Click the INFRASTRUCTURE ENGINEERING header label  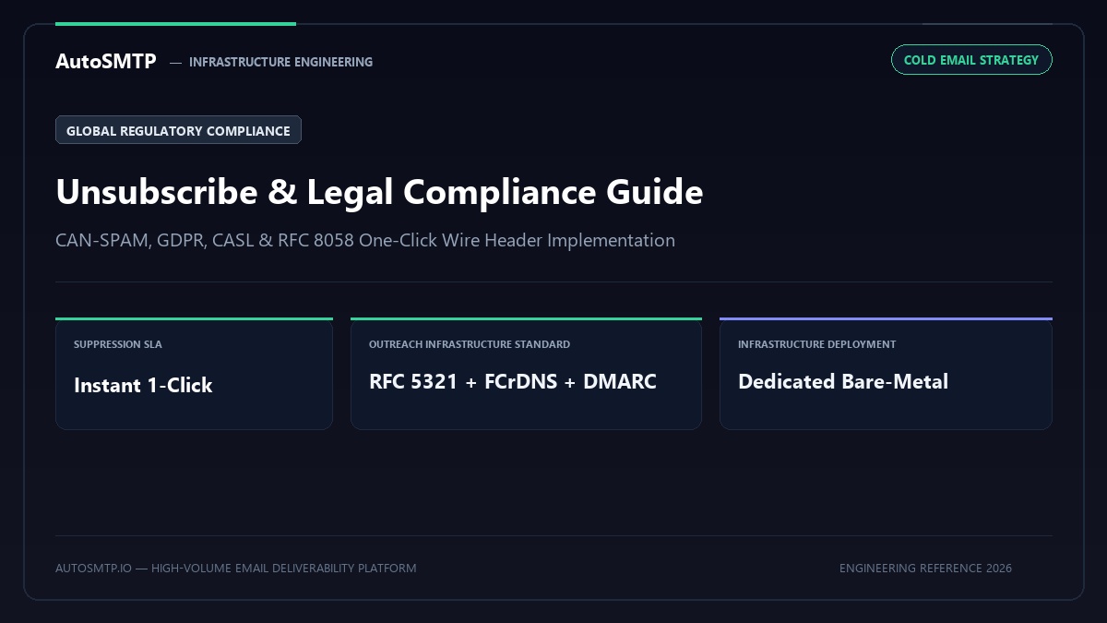(x=280, y=62)
